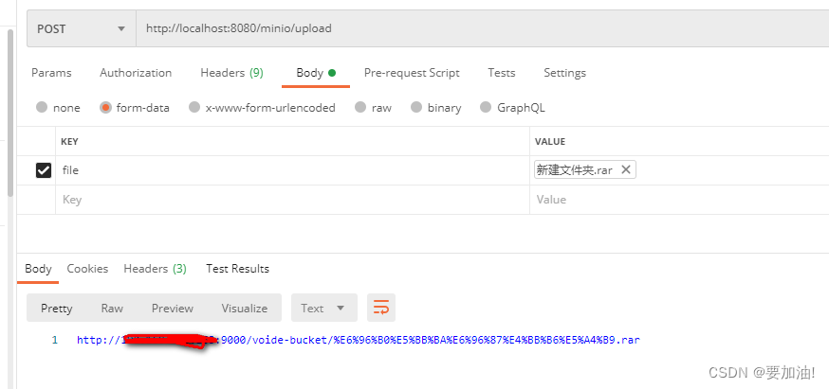
Task: Open the Text format dropdown
Action: 324,308
